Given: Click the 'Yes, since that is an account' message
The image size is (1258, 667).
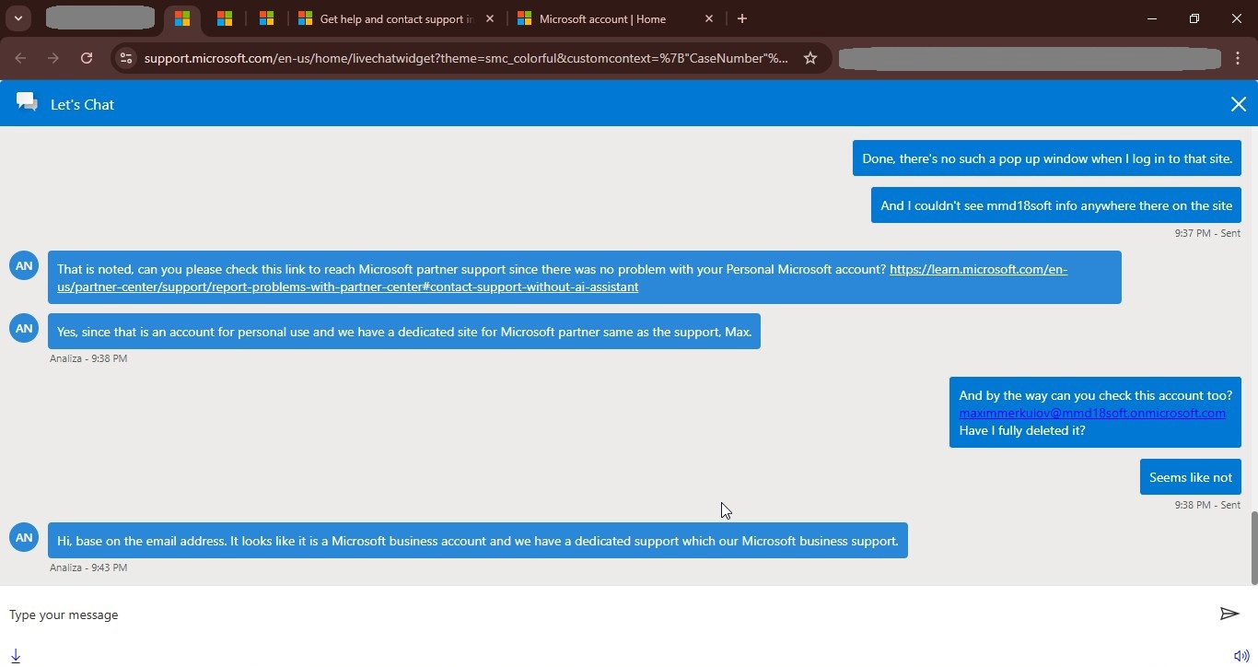Looking at the screenshot, I should [x=404, y=332].
